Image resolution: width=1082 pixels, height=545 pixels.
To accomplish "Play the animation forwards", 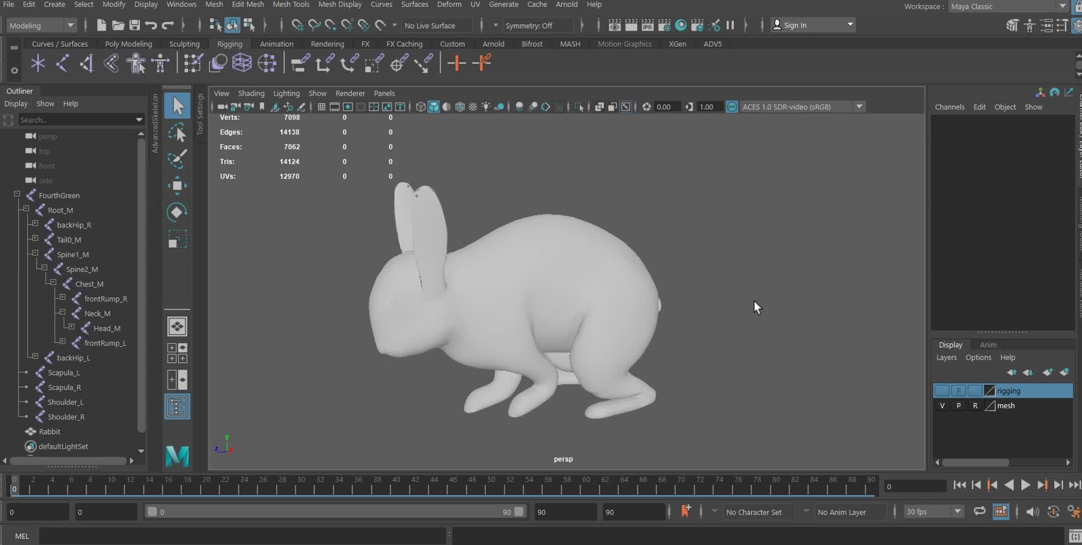I will pyautogui.click(x=1026, y=485).
